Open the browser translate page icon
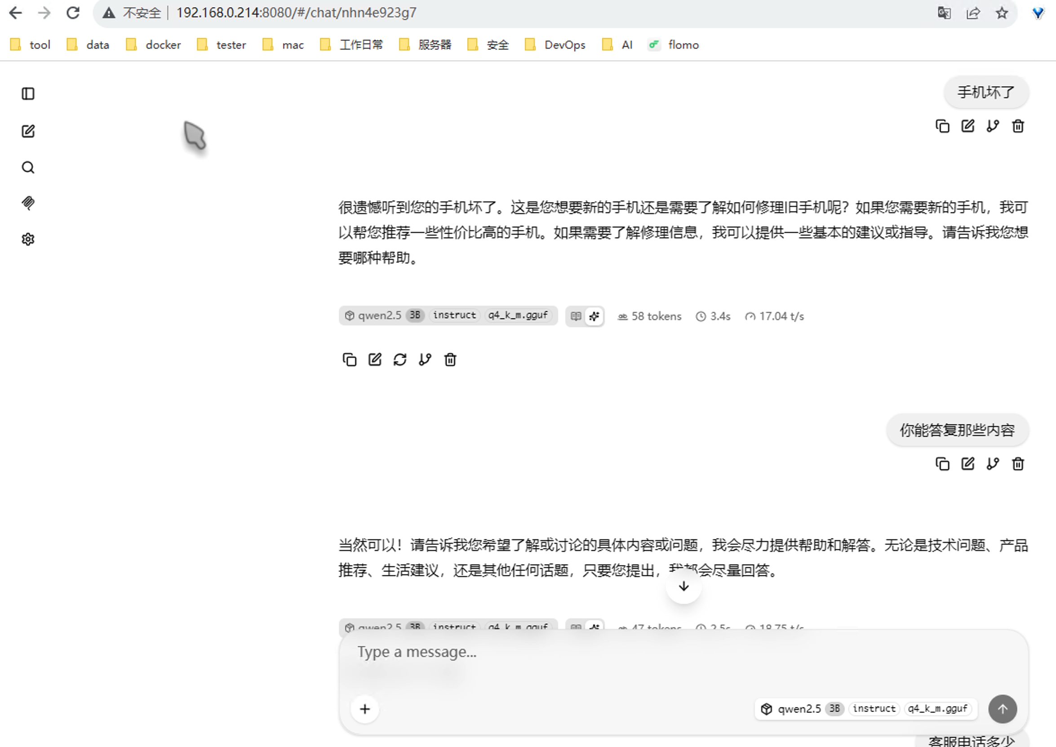 (x=944, y=13)
